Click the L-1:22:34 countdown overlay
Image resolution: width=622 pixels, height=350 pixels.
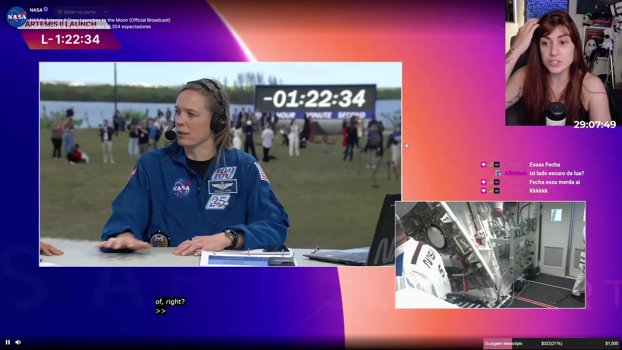(70, 40)
